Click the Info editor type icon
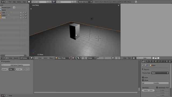 pos(3,2)
